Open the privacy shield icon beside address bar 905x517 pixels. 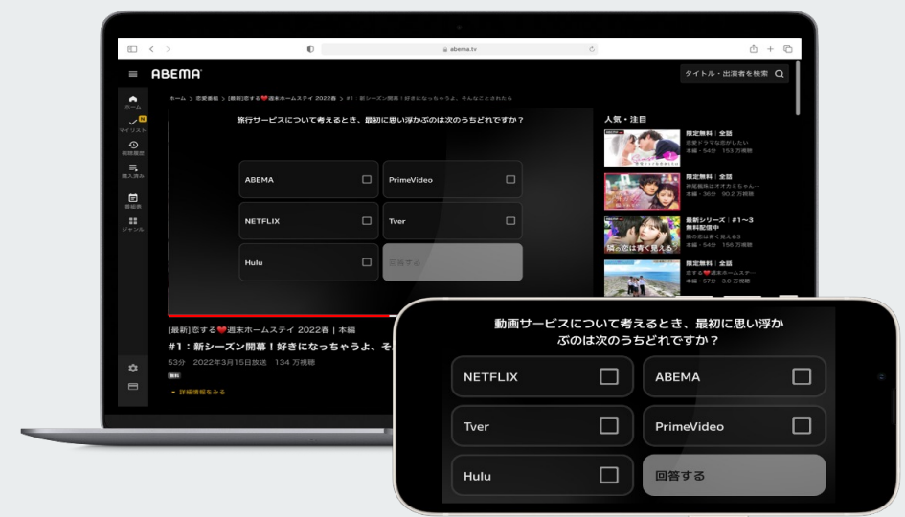310,49
